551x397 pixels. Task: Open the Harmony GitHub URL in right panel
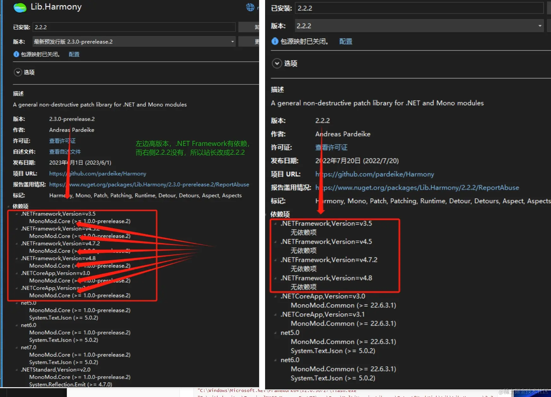pos(375,174)
